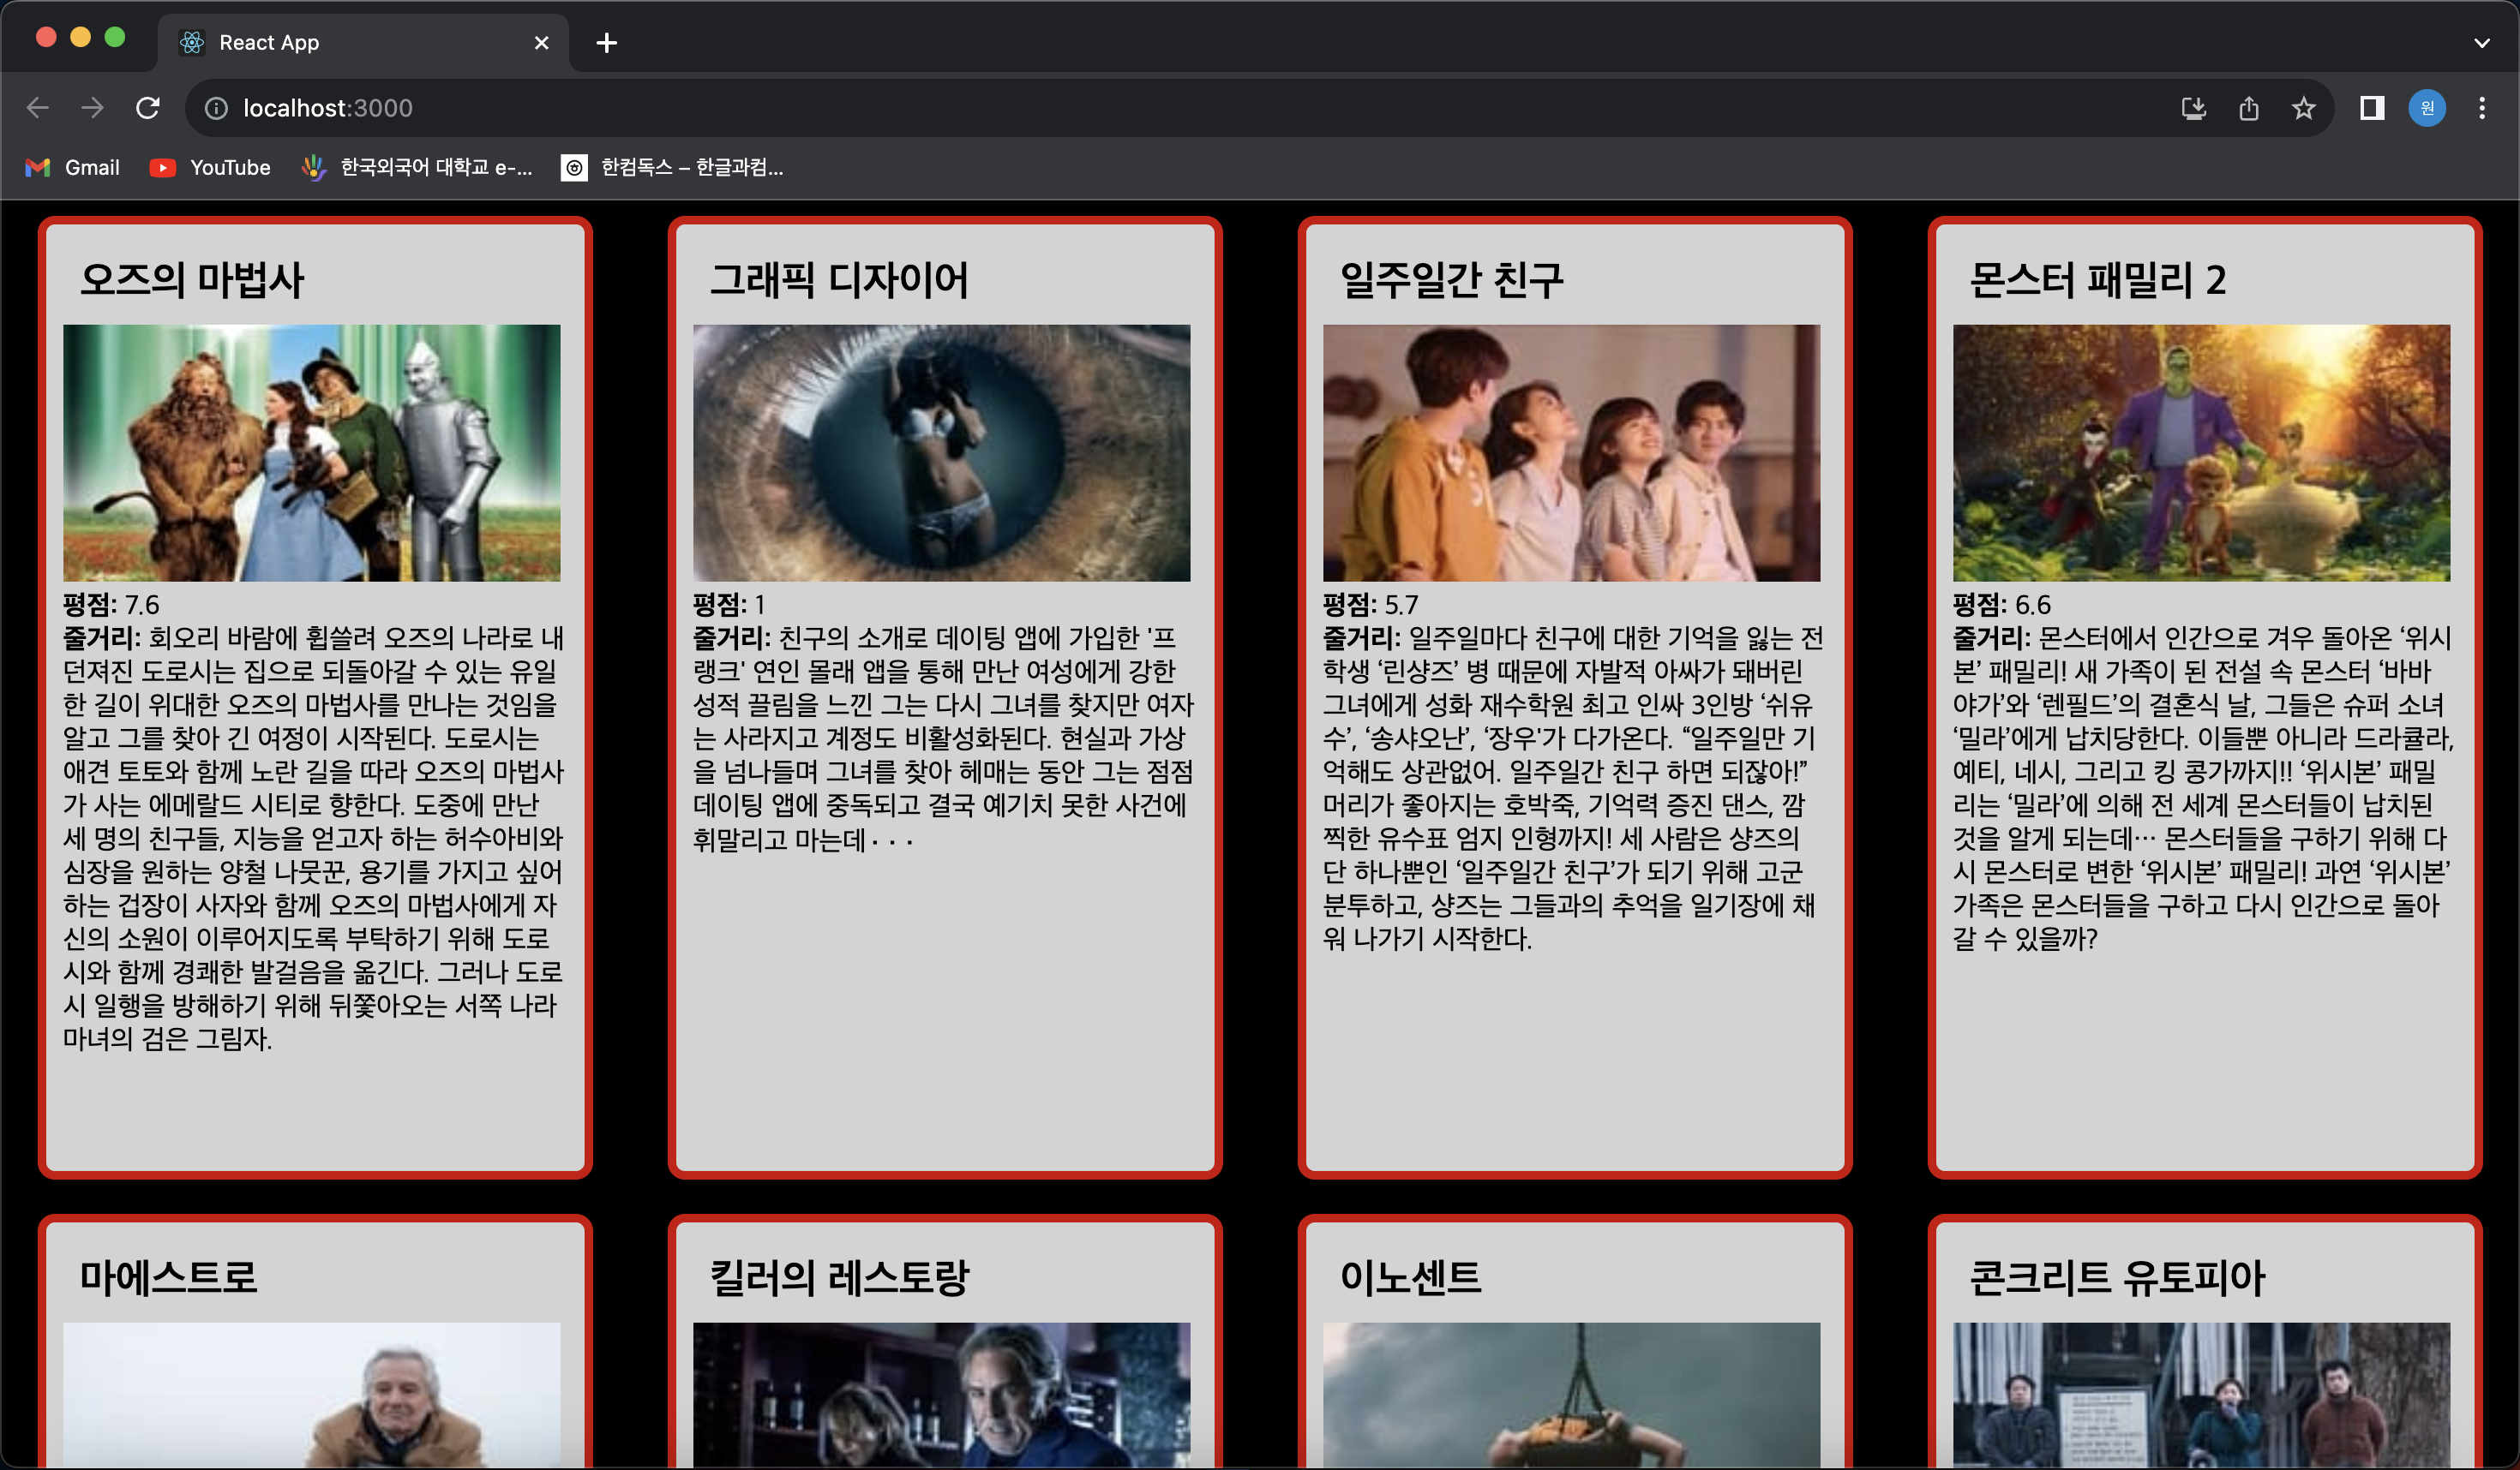Open a new tab with plus button
Viewport: 2520px width, 1470px height.
[x=606, y=43]
